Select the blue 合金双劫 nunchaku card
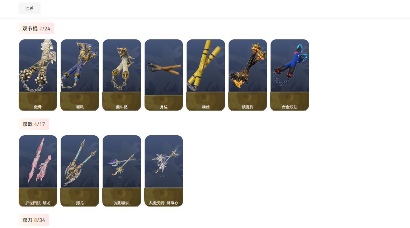This screenshot has height=228, width=410. [x=289, y=75]
